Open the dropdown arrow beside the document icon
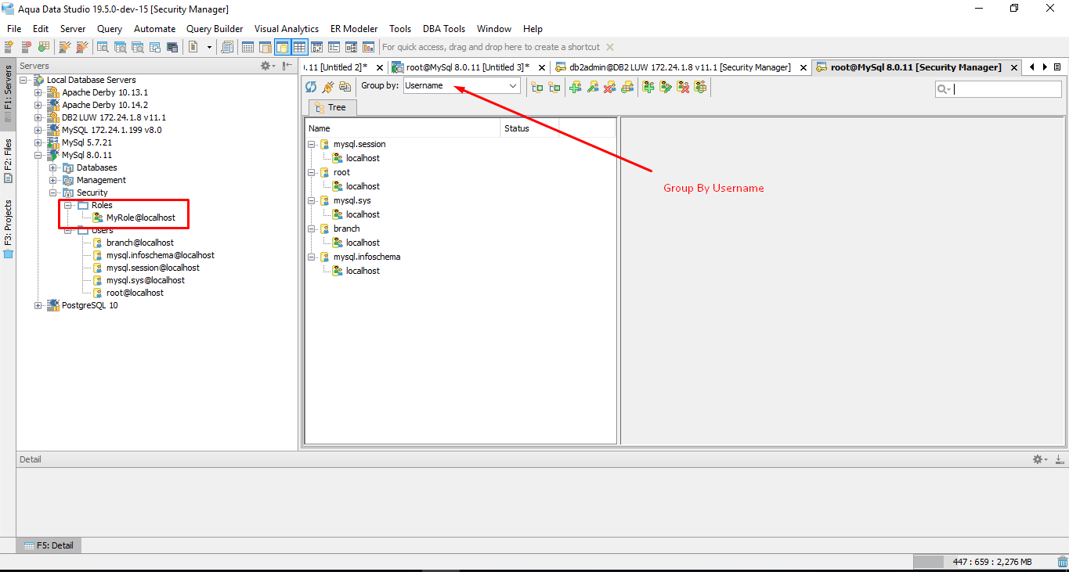 (209, 47)
